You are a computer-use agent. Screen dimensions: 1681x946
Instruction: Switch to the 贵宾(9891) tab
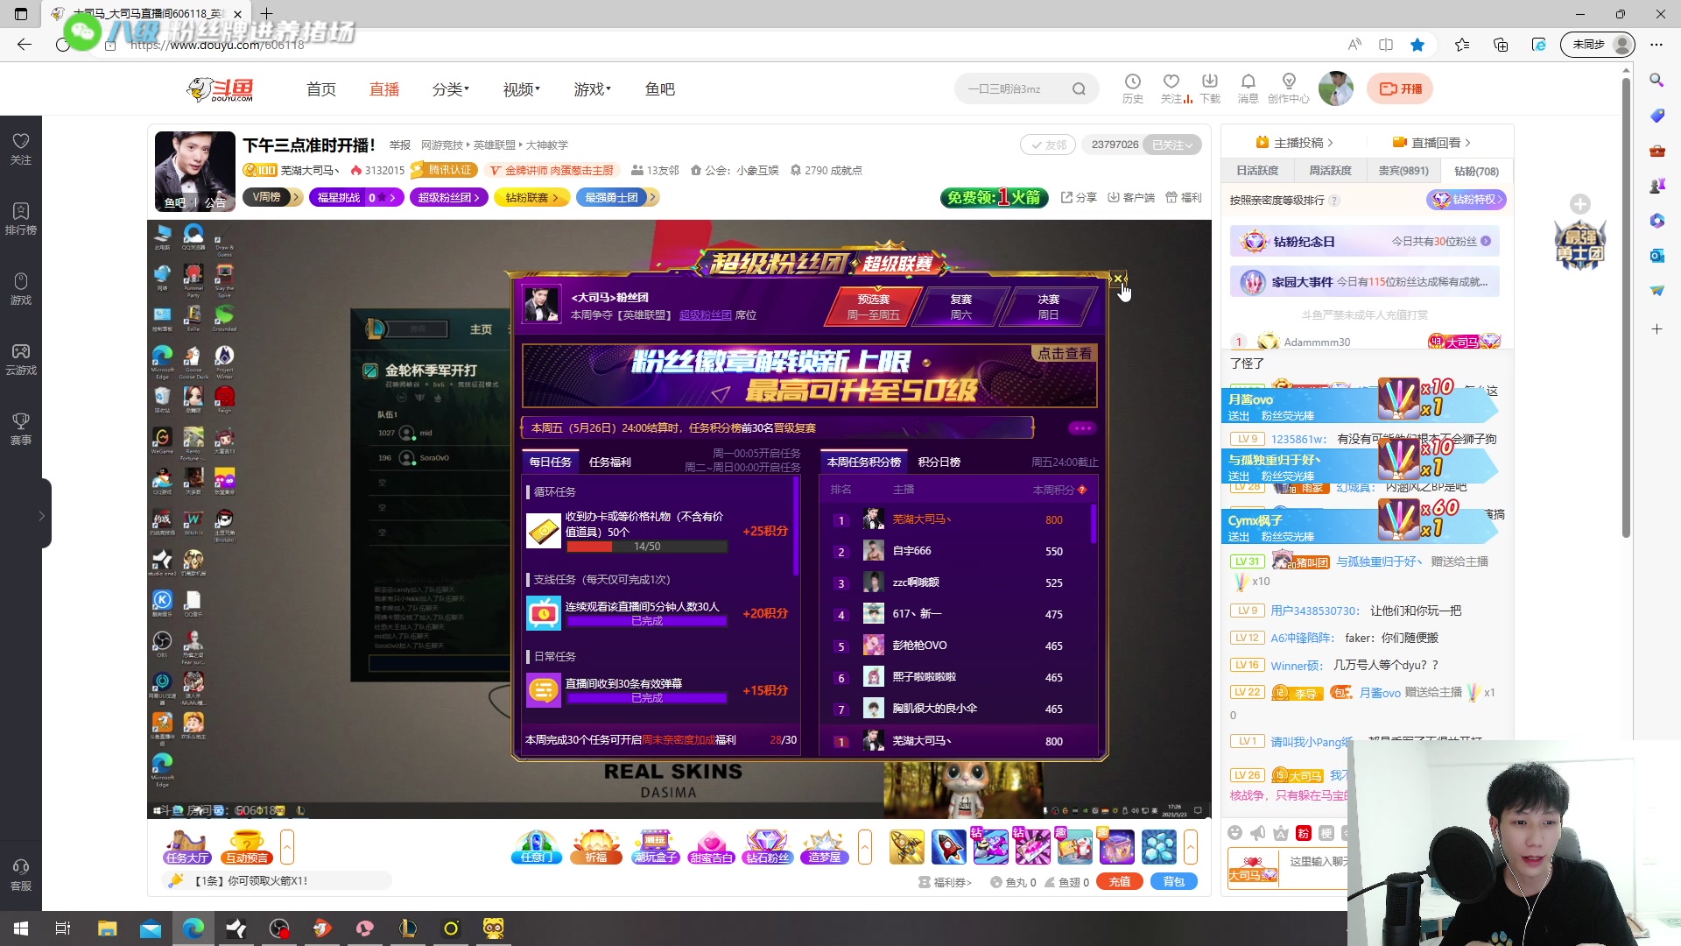[x=1403, y=171]
